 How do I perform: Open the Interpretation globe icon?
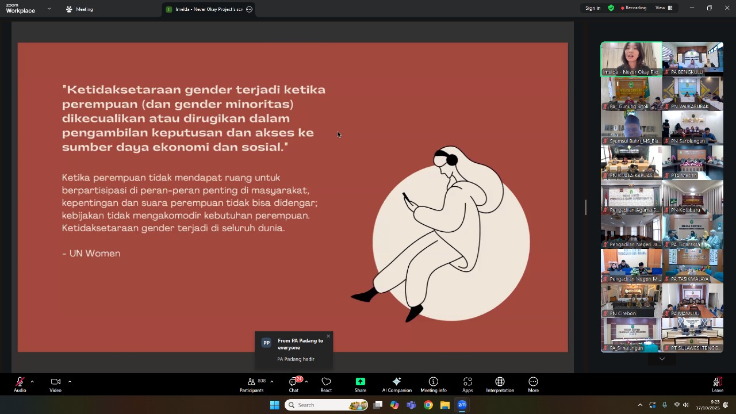[x=500, y=382]
